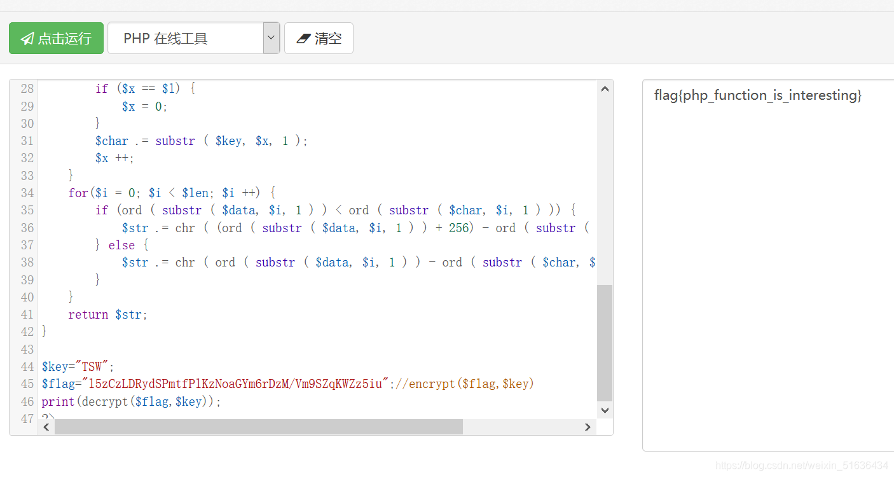Click the green 点击运行 run button
This screenshot has height=477, width=894.
[x=56, y=38]
